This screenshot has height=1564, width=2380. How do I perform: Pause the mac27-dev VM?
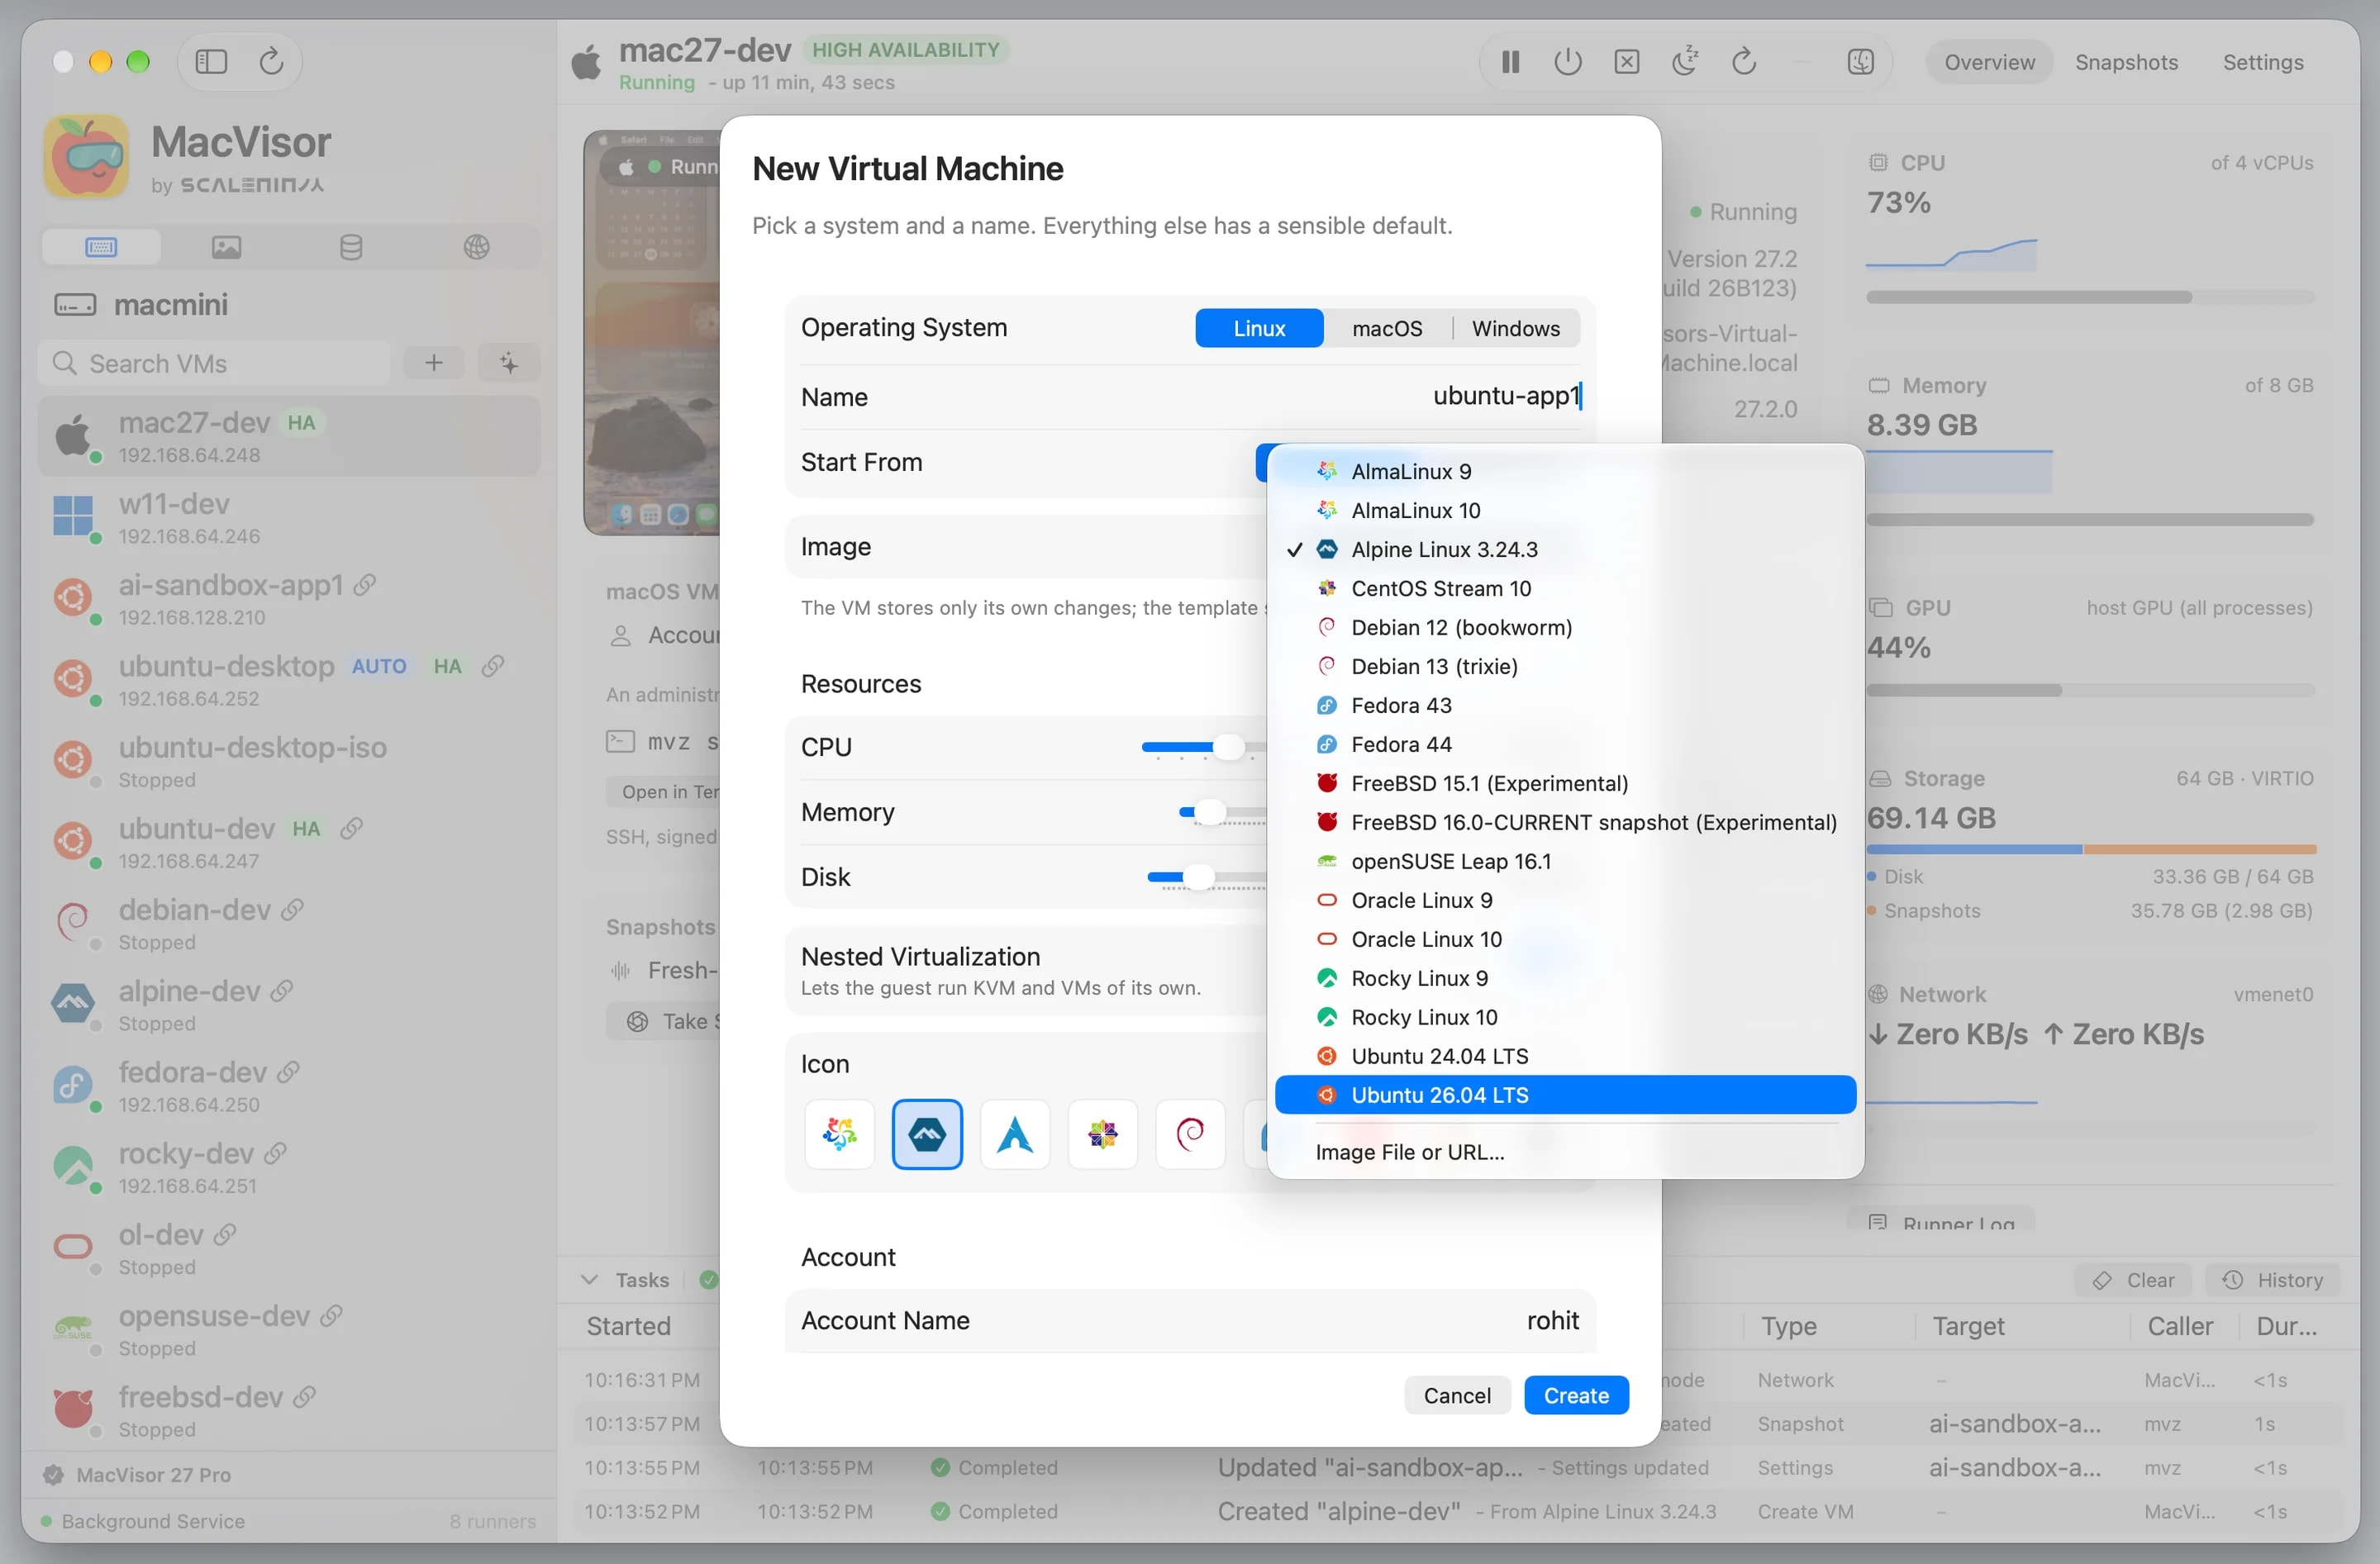(1510, 62)
